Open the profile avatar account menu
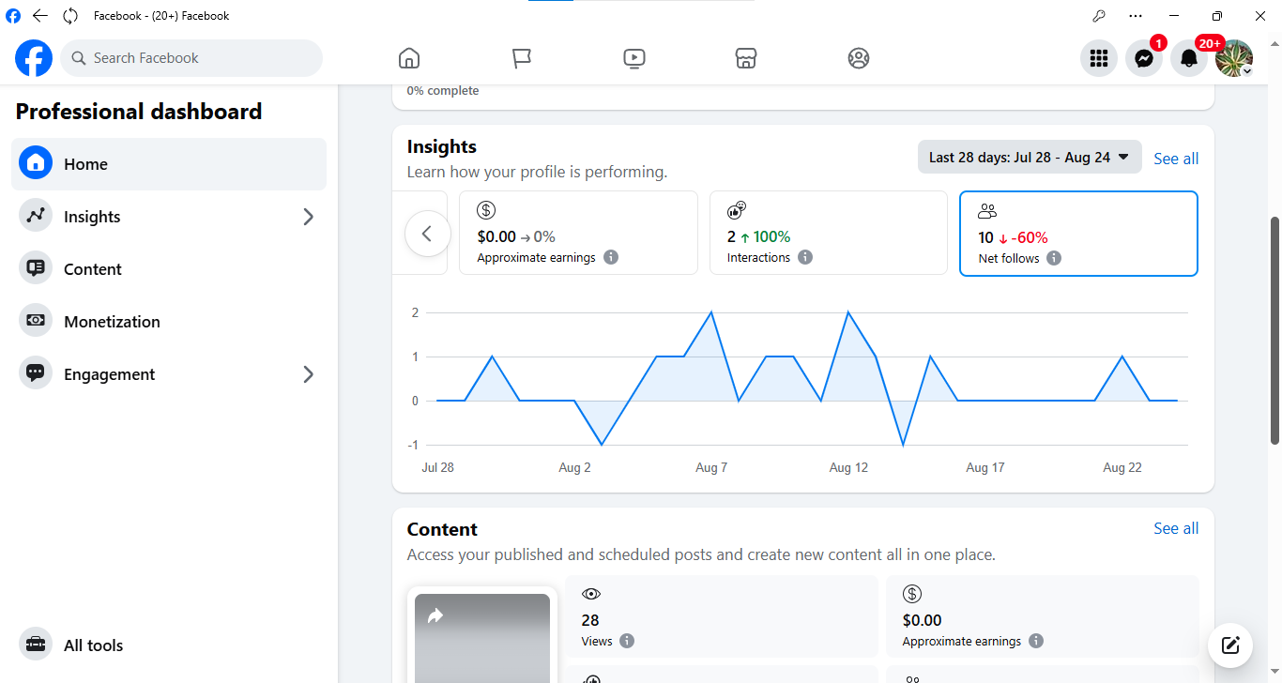The width and height of the screenshot is (1282, 683). [x=1234, y=58]
